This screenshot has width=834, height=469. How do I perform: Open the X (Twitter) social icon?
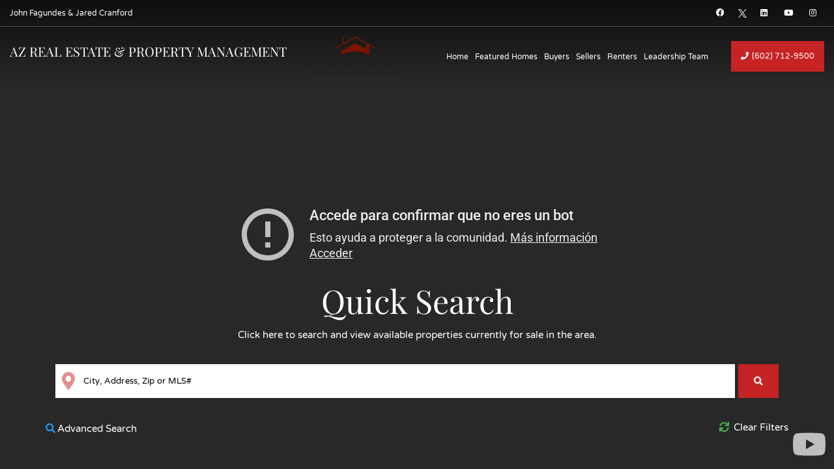tap(742, 13)
